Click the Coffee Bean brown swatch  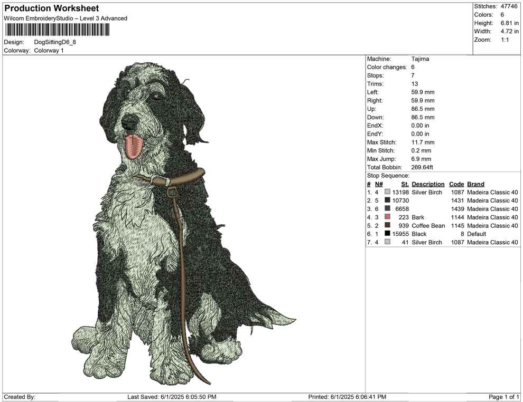click(387, 225)
